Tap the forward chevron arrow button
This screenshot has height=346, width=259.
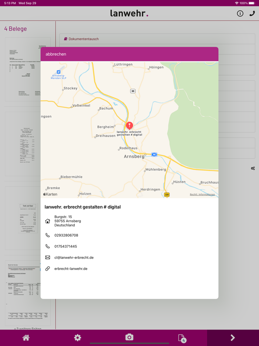coord(233,337)
